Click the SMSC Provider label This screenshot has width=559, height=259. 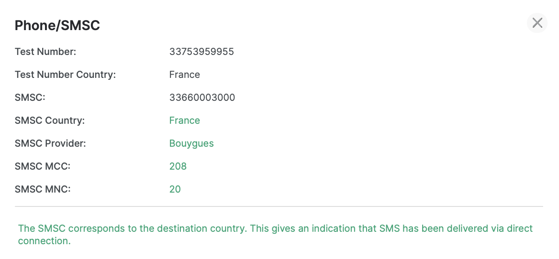pyautogui.click(x=50, y=143)
